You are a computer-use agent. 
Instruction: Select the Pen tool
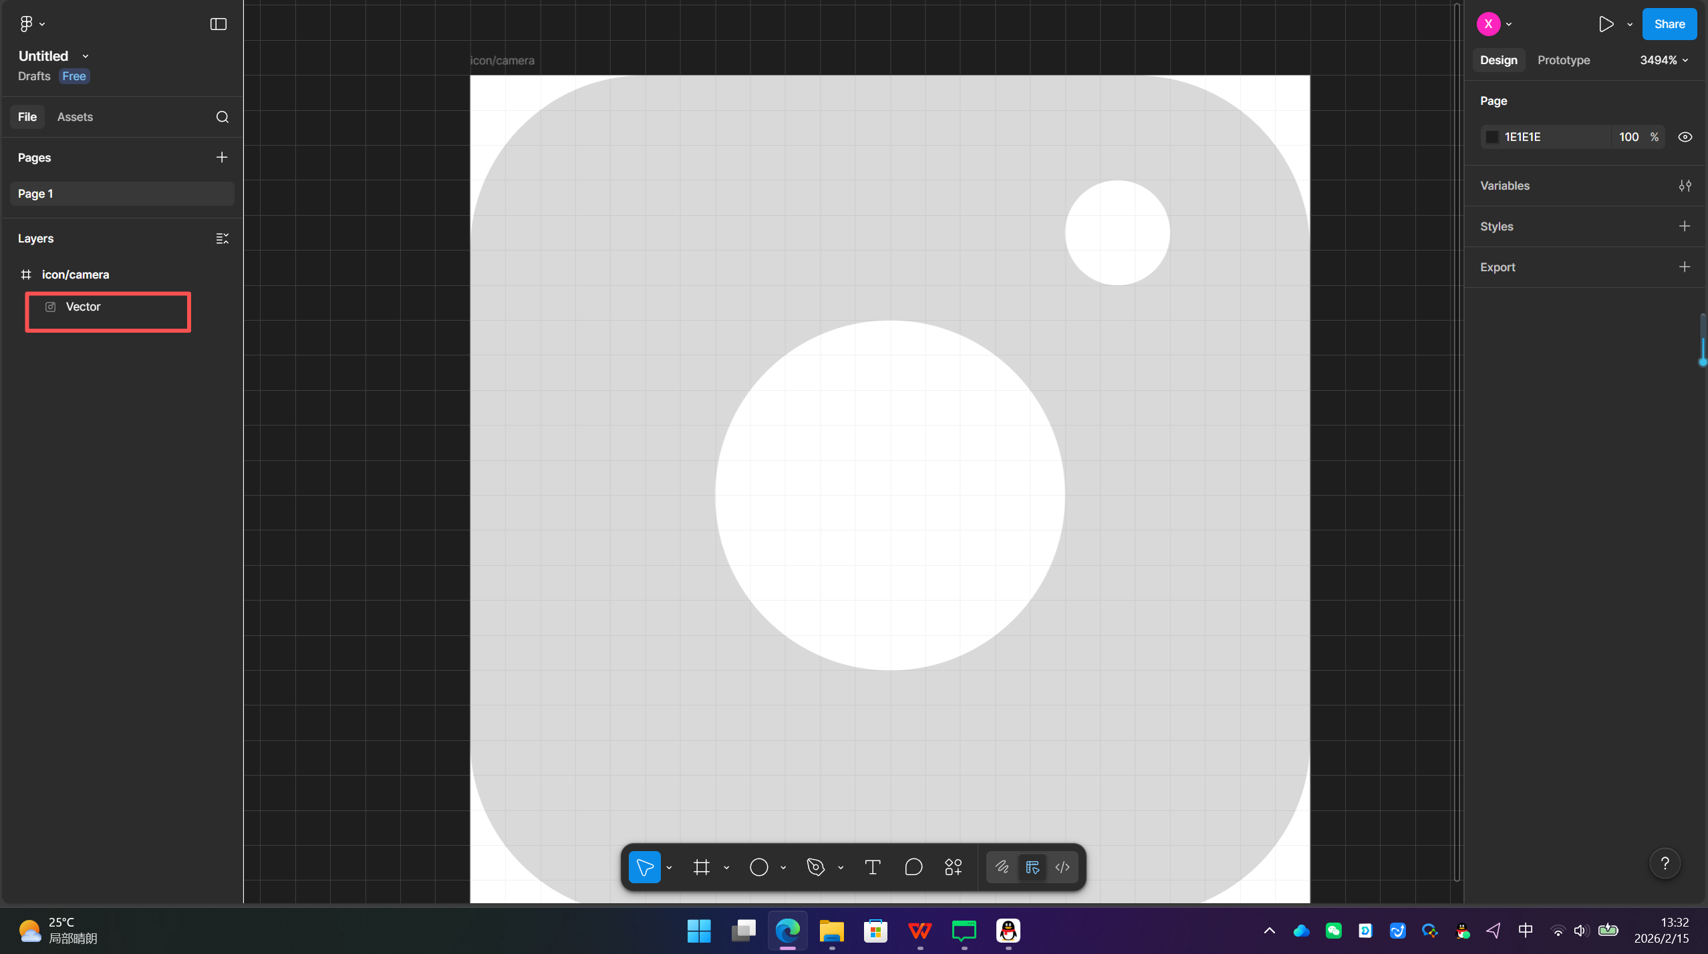coord(815,867)
